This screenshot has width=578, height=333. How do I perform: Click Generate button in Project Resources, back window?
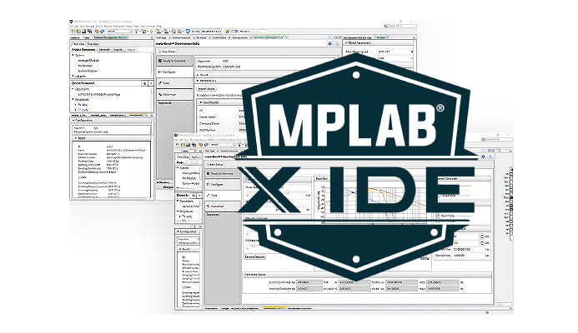click(104, 49)
